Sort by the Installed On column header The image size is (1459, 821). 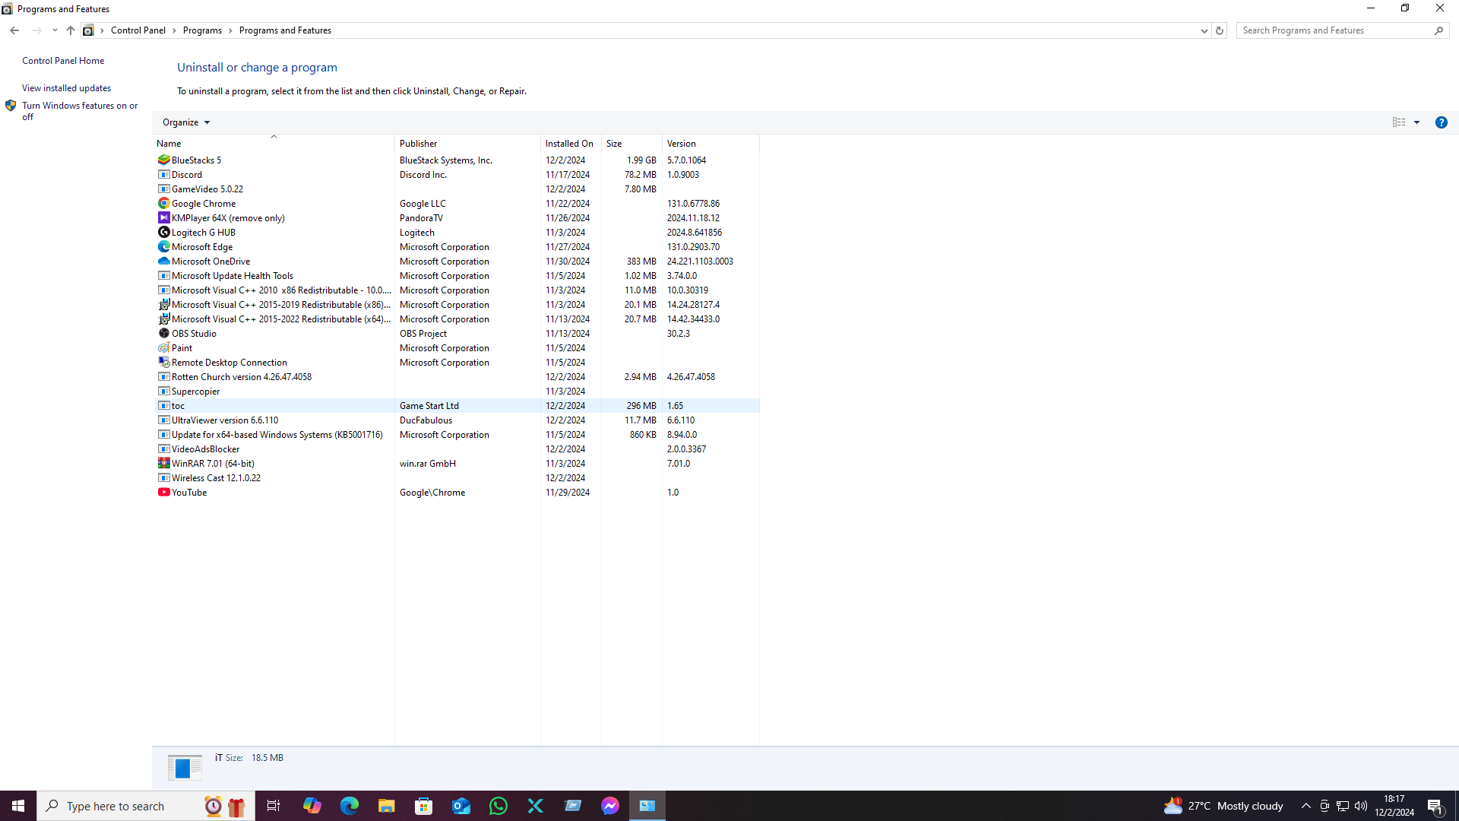[569, 144]
